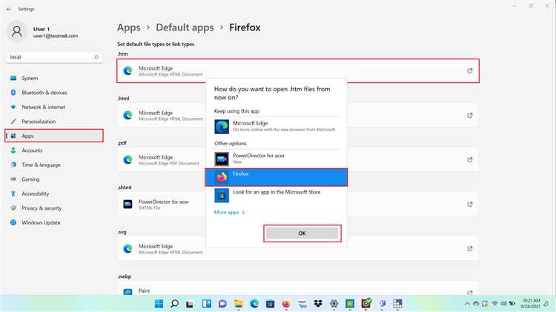Click the 'SHTML File' label

(x=150, y=208)
